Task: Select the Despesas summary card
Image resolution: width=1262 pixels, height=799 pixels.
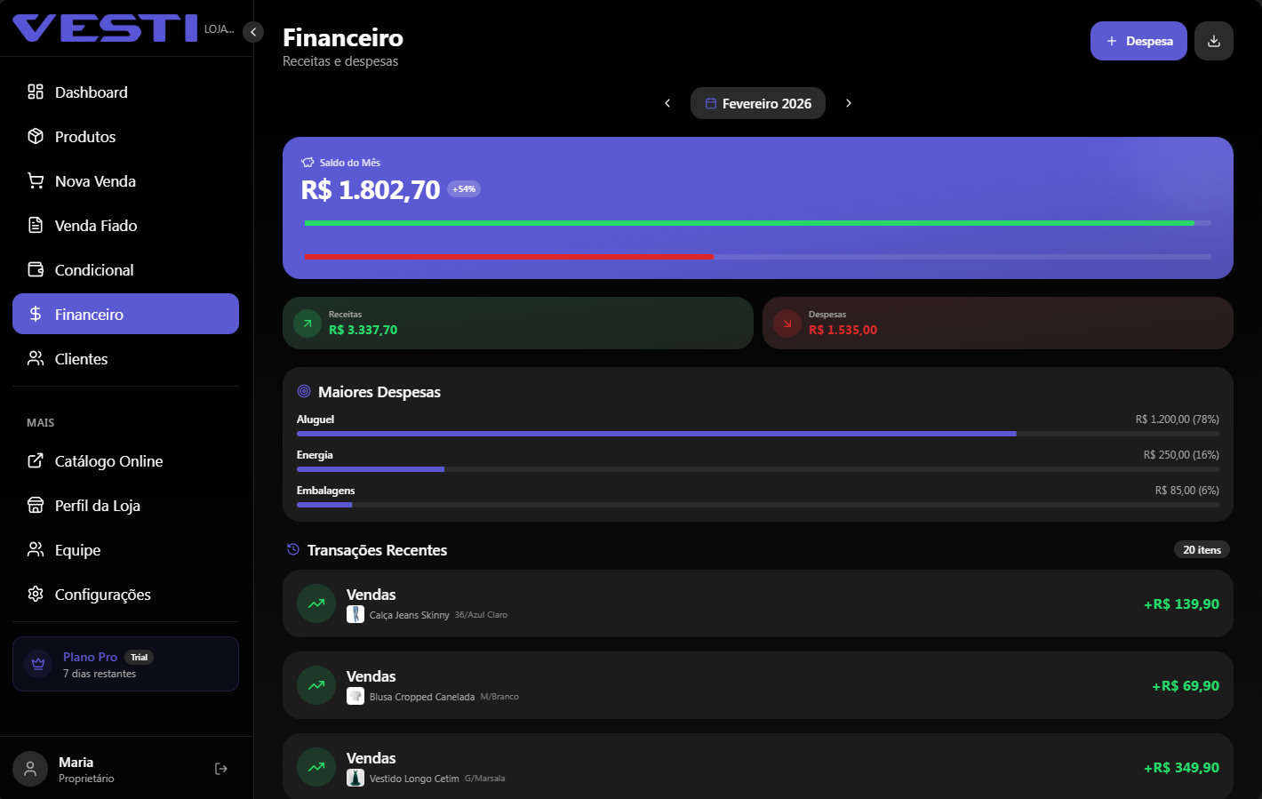Action: tap(997, 323)
